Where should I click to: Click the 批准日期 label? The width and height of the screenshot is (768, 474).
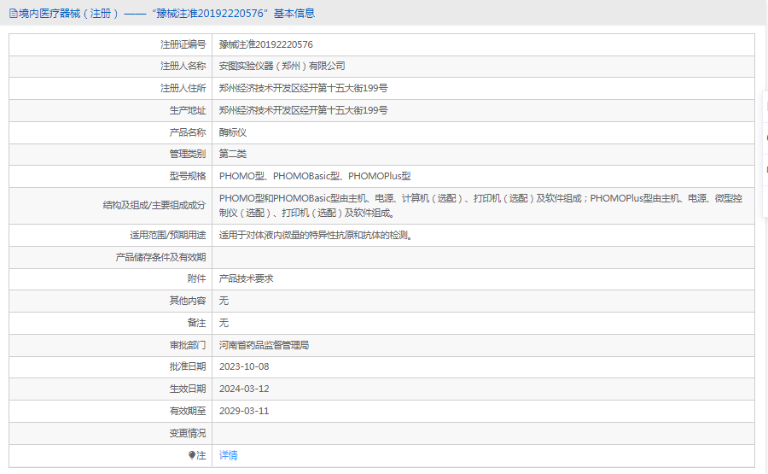pos(188,366)
